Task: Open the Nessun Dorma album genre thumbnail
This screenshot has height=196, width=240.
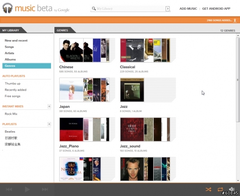Action: tap(80, 169)
